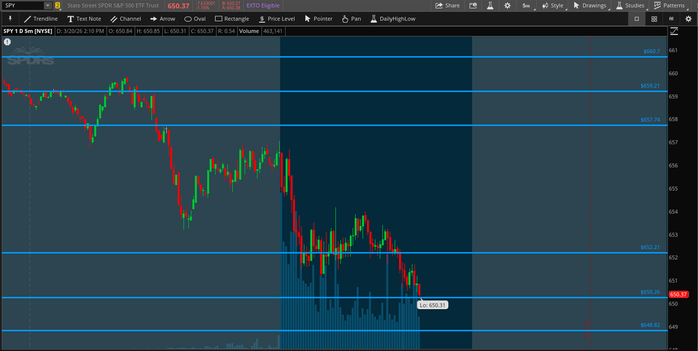Toggle the linked symbol group badge
Image resolution: width=698 pixels, height=351 pixels.
pos(58,5)
